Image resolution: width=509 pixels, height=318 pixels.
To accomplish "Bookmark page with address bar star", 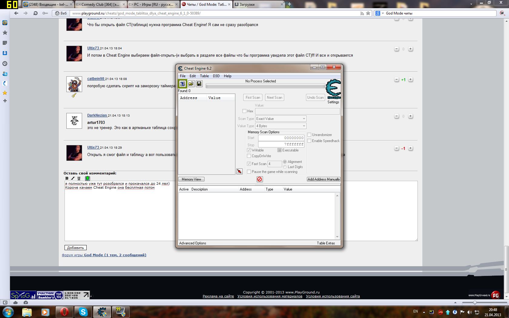I will pos(368,13).
